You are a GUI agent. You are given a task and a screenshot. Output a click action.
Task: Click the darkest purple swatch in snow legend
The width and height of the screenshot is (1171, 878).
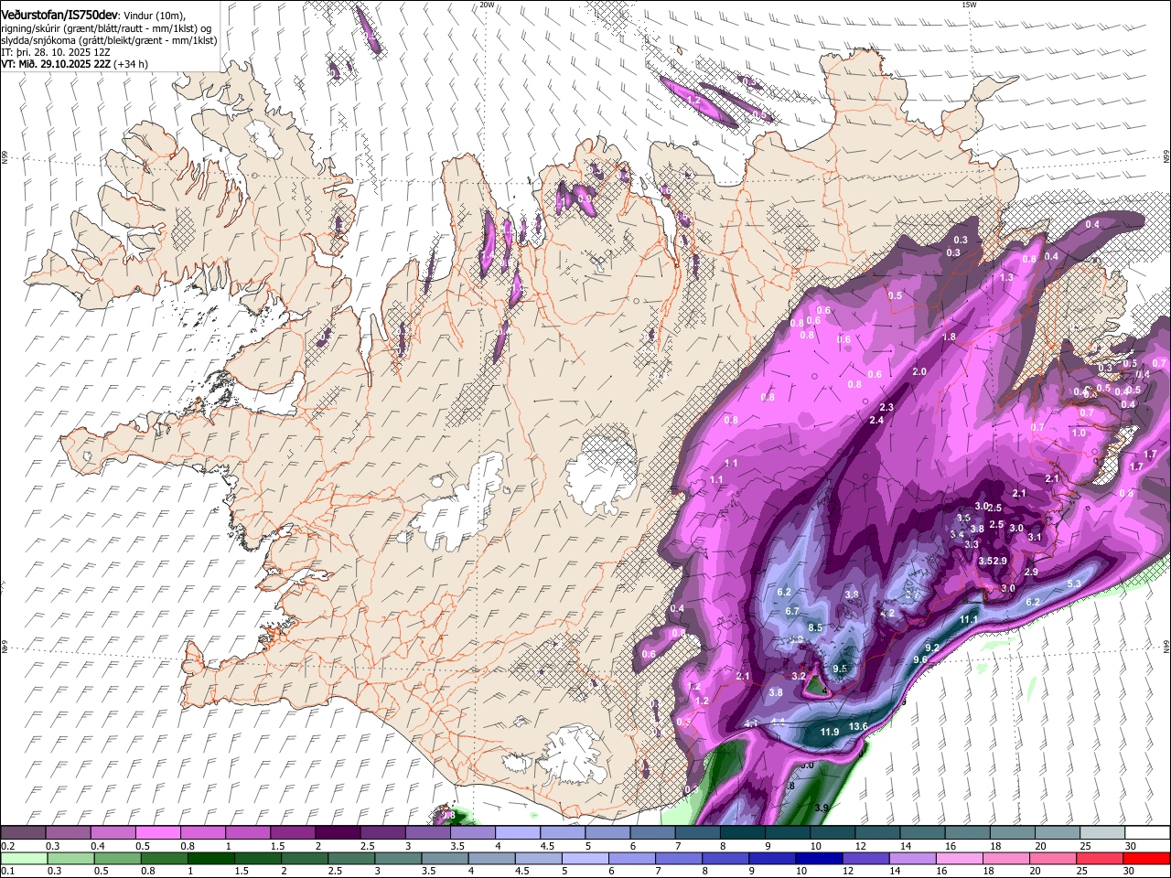pyautogui.click(x=337, y=832)
